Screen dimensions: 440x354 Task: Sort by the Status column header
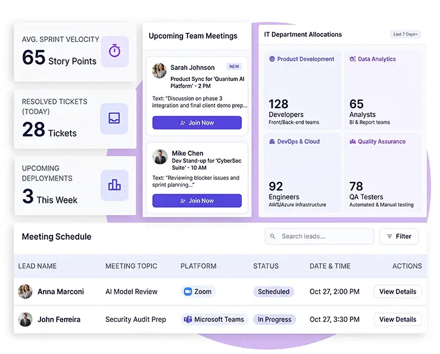click(x=266, y=266)
